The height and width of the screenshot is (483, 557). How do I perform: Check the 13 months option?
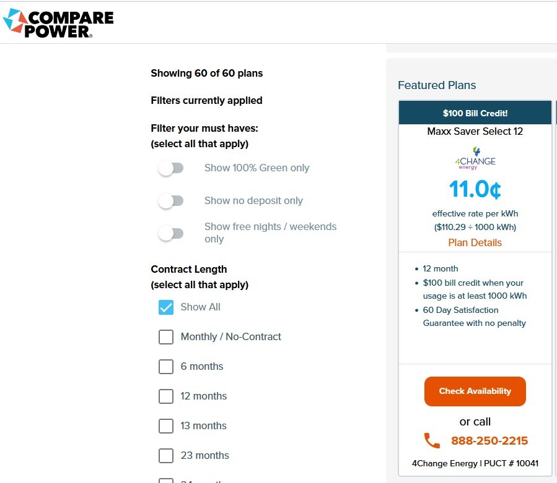(x=166, y=426)
